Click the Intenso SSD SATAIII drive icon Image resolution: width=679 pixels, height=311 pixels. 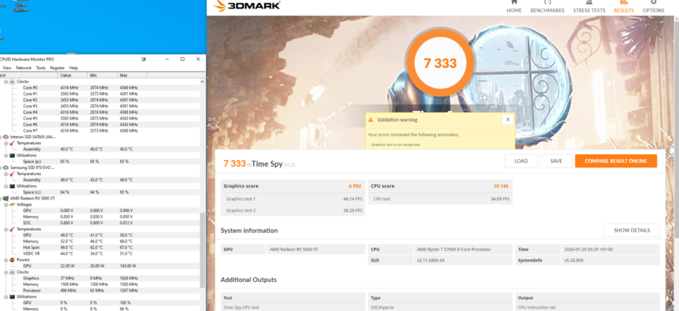click(x=6, y=136)
